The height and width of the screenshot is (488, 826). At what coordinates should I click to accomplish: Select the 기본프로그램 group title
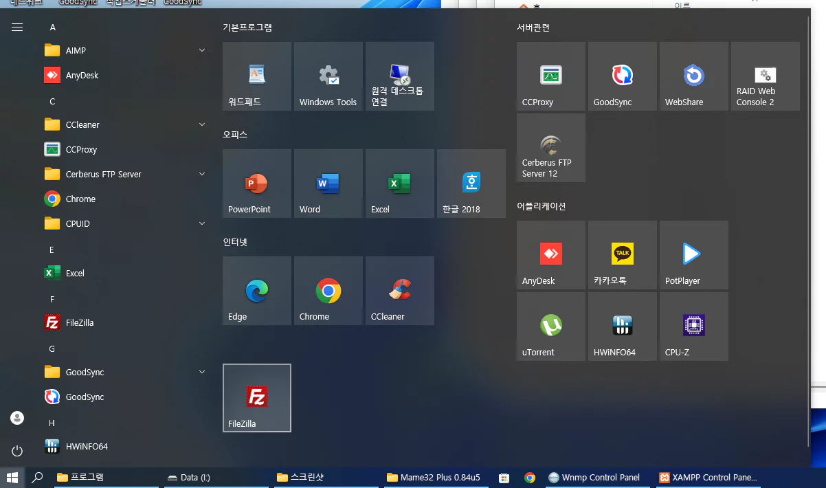247,27
